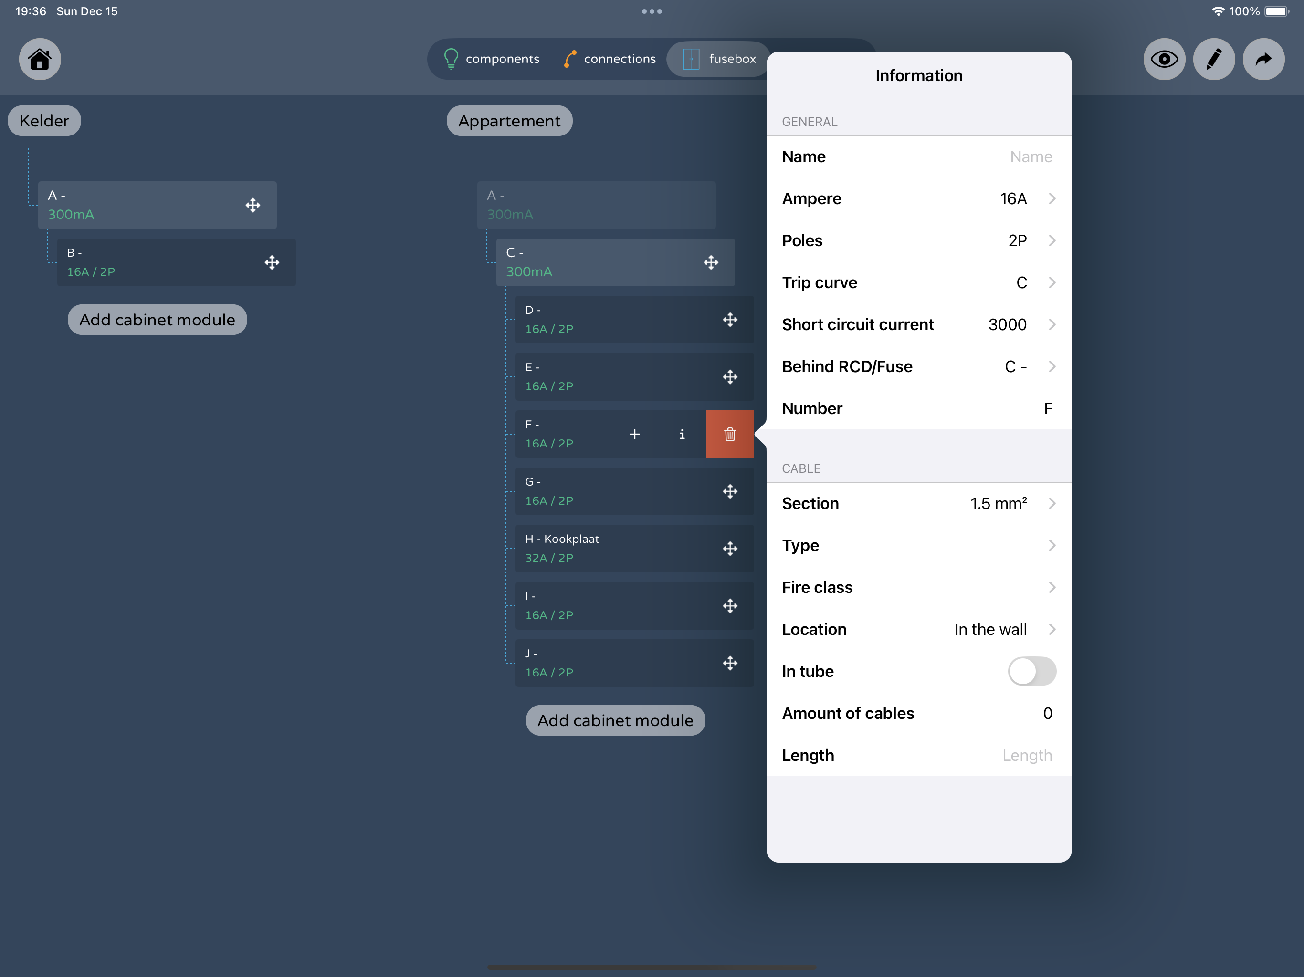
Task: Grab move handle of G module
Action: pyautogui.click(x=730, y=491)
